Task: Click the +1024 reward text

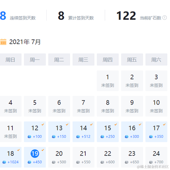Action: 13,162
